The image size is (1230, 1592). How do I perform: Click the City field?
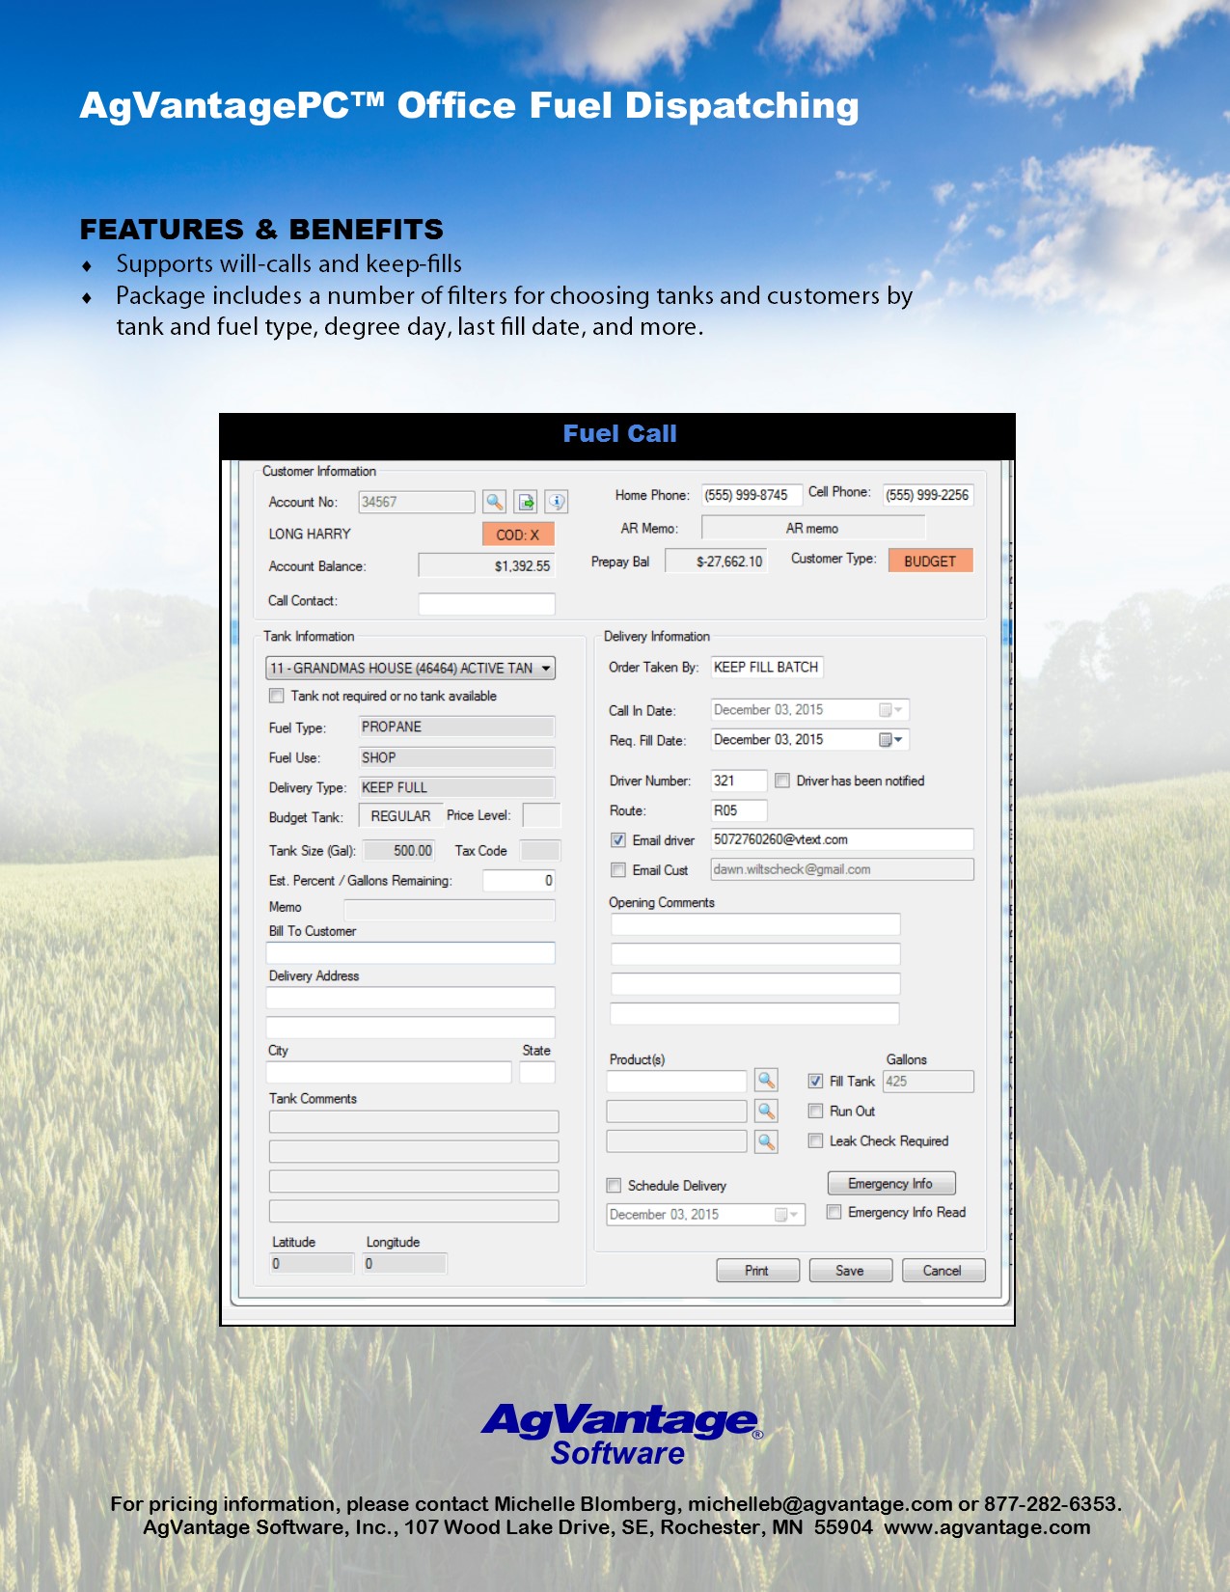coord(389,1072)
